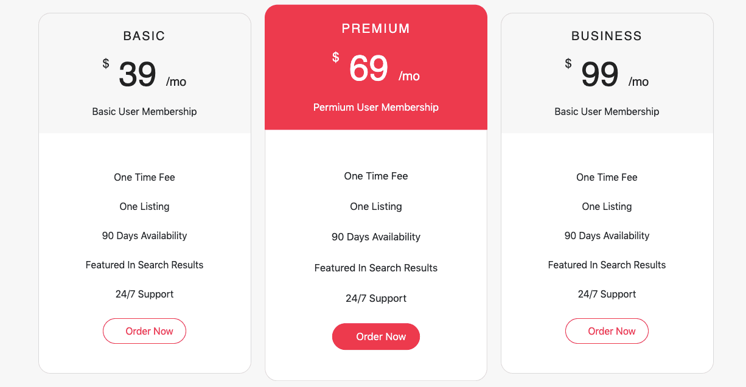Click the Business plan Order Now button
This screenshot has width=746, height=387.
(x=607, y=331)
